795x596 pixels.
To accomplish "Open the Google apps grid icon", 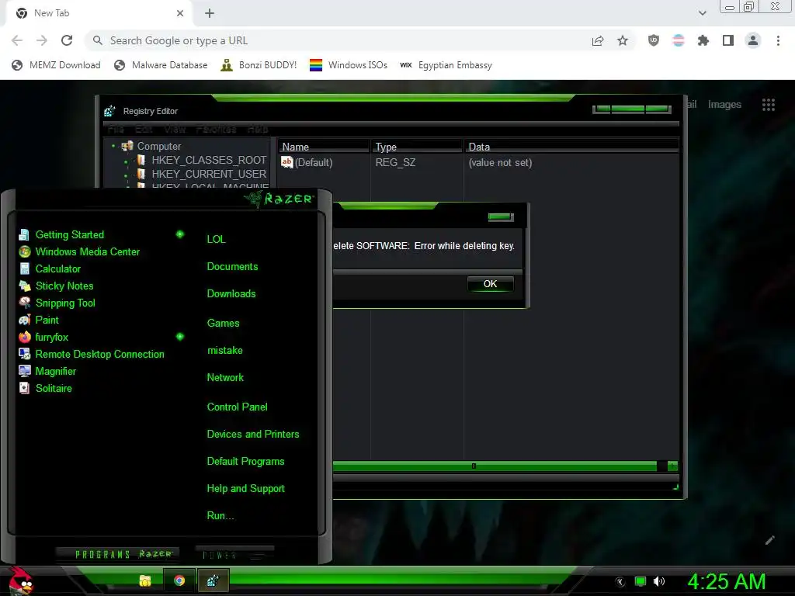I will tap(768, 105).
